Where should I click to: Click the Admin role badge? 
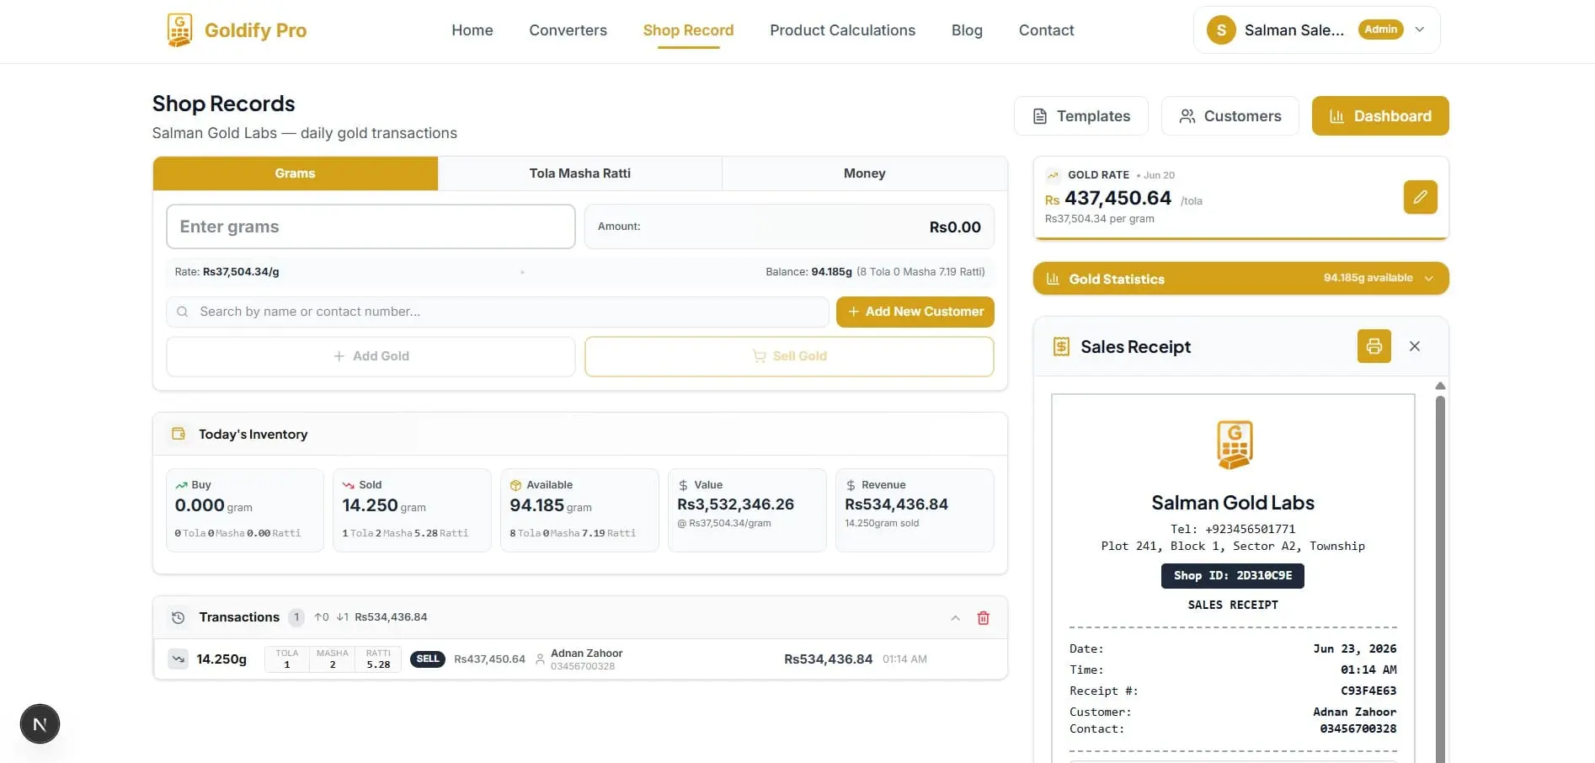pyautogui.click(x=1380, y=29)
